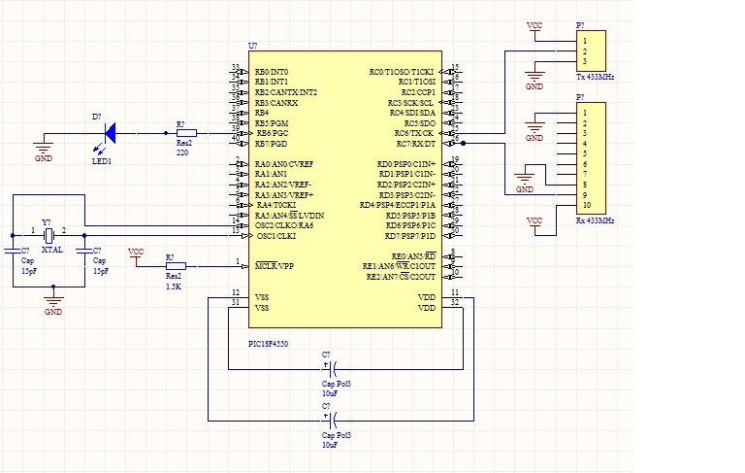Viewport: 745px width, 473px height.
Task: Click the GND symbol on Rx header pin 1
Action: [x=534, y=127]
